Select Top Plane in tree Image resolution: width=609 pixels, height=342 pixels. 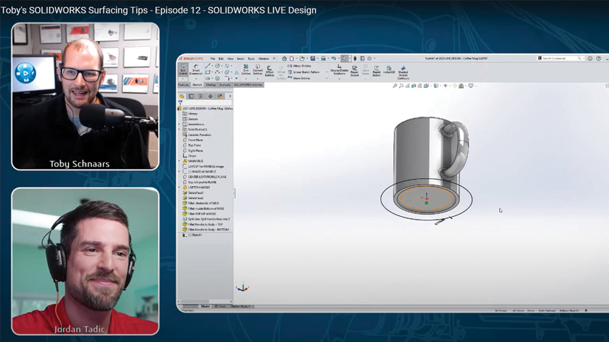(x=192, y=145)
